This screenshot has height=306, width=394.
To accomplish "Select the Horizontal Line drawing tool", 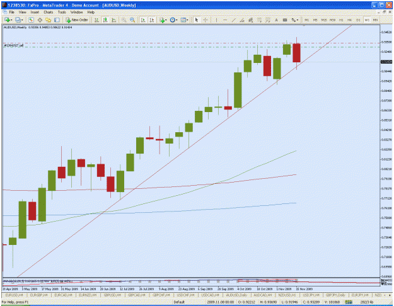I will click(225, 20).
